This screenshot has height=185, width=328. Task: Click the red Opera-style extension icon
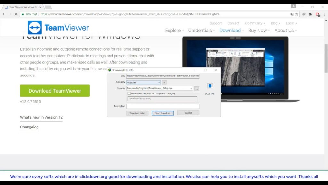pos(317,14)
